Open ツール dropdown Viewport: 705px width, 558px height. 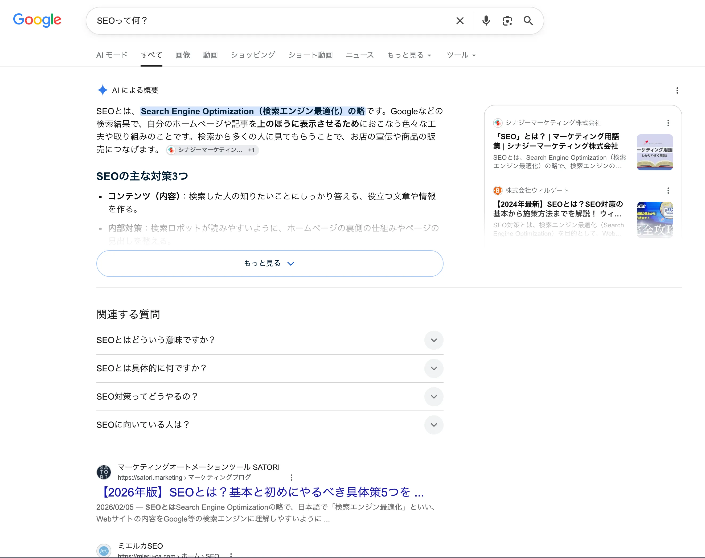tap(461, 55)
